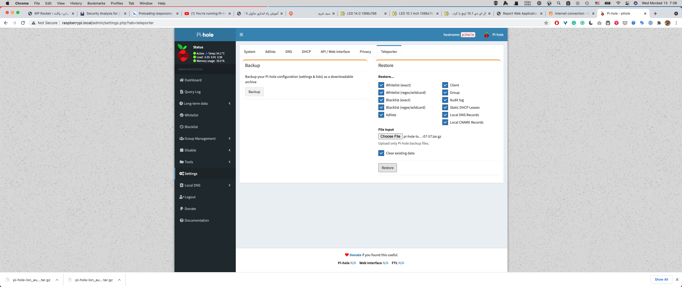Disable the Audit log restore checkbox
This screenshot has height=287, width=682.
coord(445,100)
